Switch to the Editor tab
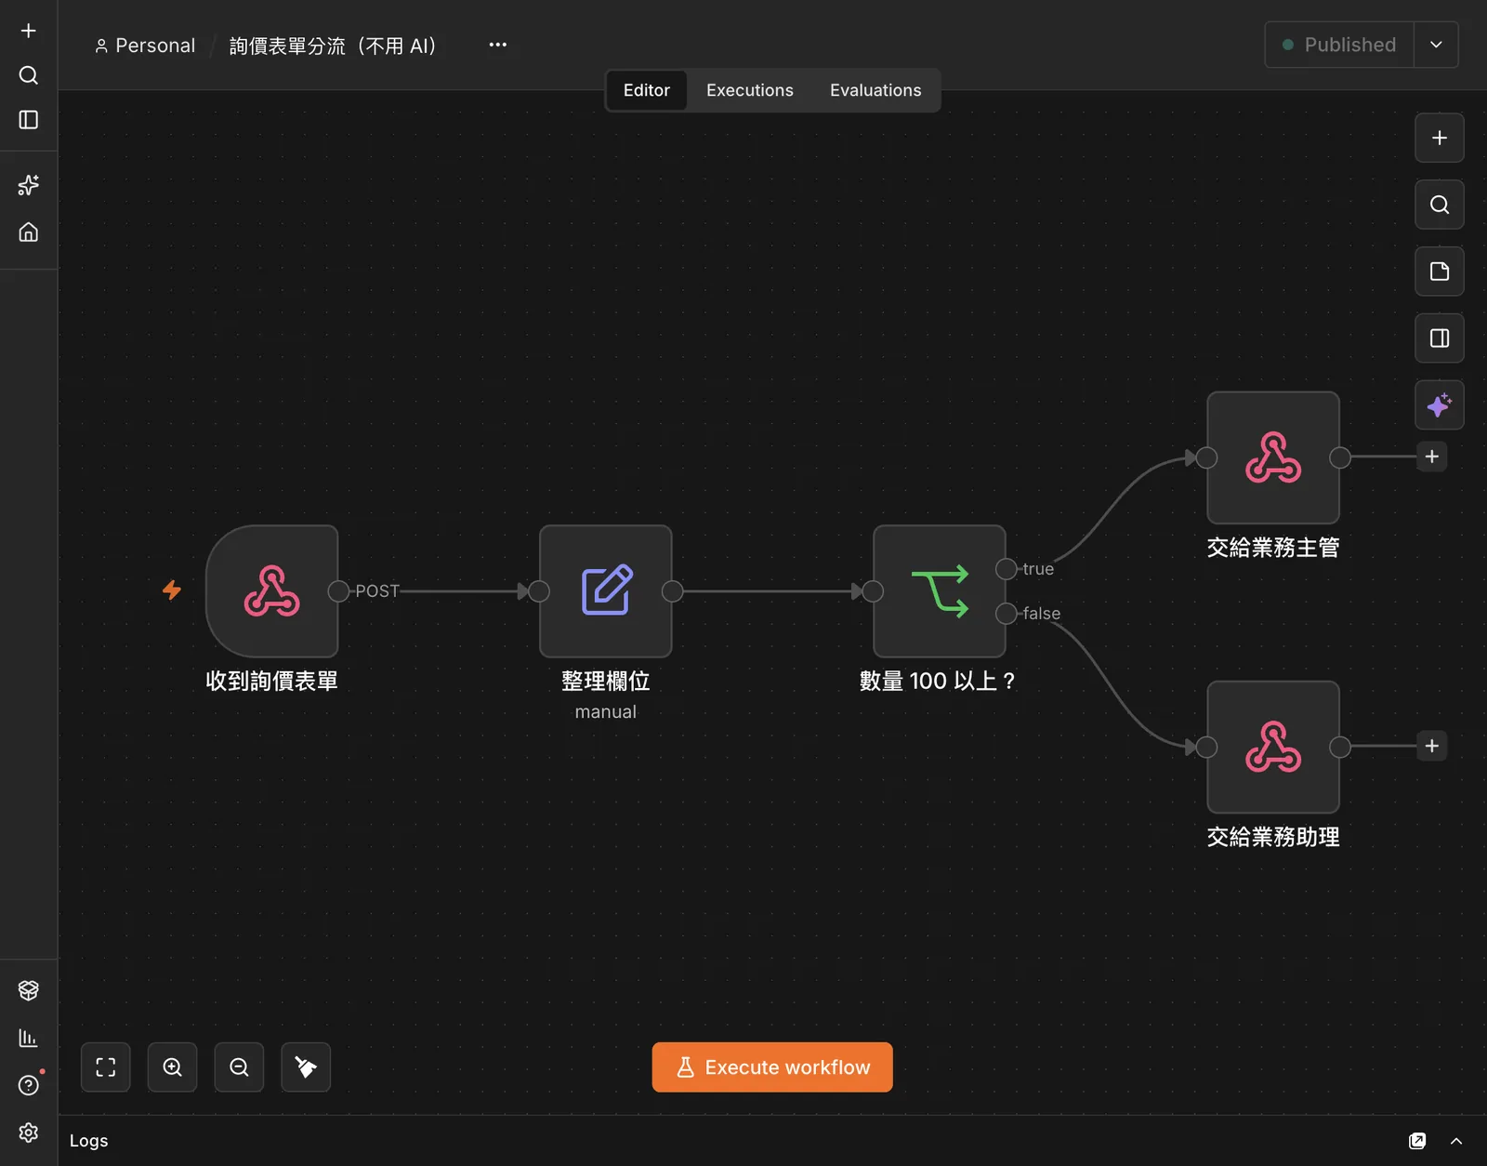 (647, 90)
